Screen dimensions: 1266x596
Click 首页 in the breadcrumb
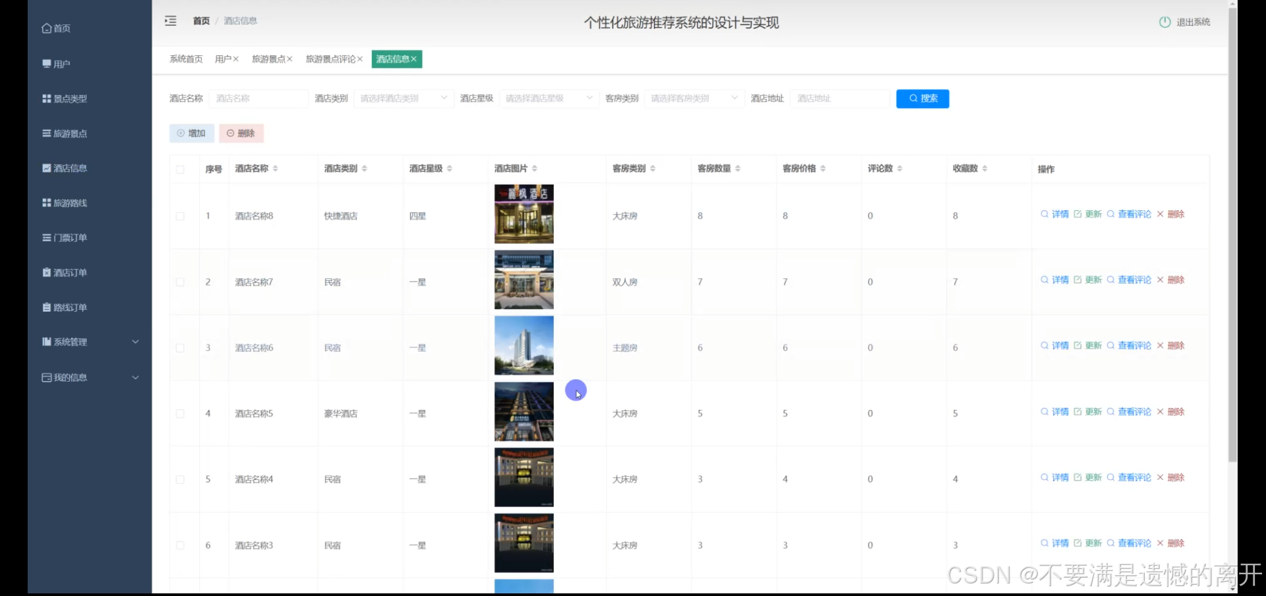(201, 21)
